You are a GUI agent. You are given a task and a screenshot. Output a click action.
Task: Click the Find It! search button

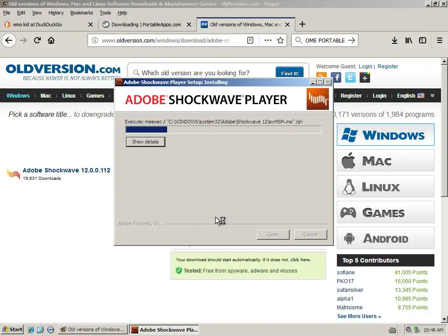pos(290,73)
